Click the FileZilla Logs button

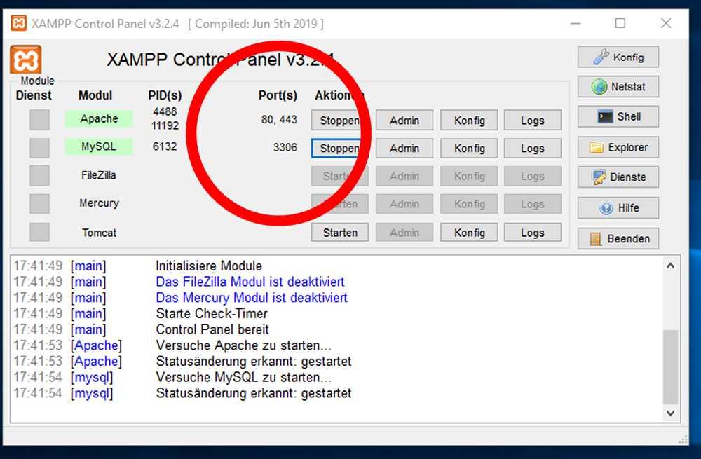click(533, 176)
